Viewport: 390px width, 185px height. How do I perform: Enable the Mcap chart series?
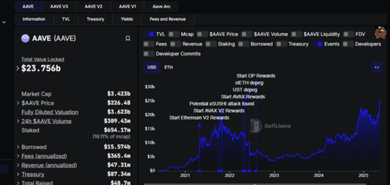coord(174,34)
